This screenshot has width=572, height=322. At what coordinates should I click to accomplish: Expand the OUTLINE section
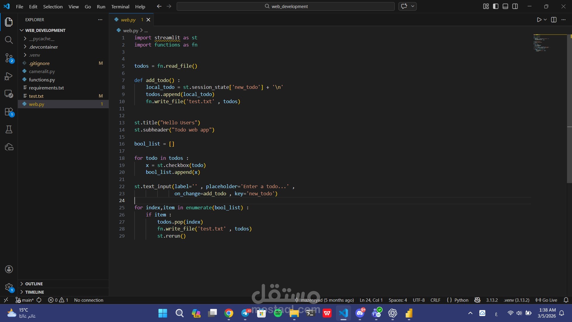pyautogui.click(x=34, y=284)
